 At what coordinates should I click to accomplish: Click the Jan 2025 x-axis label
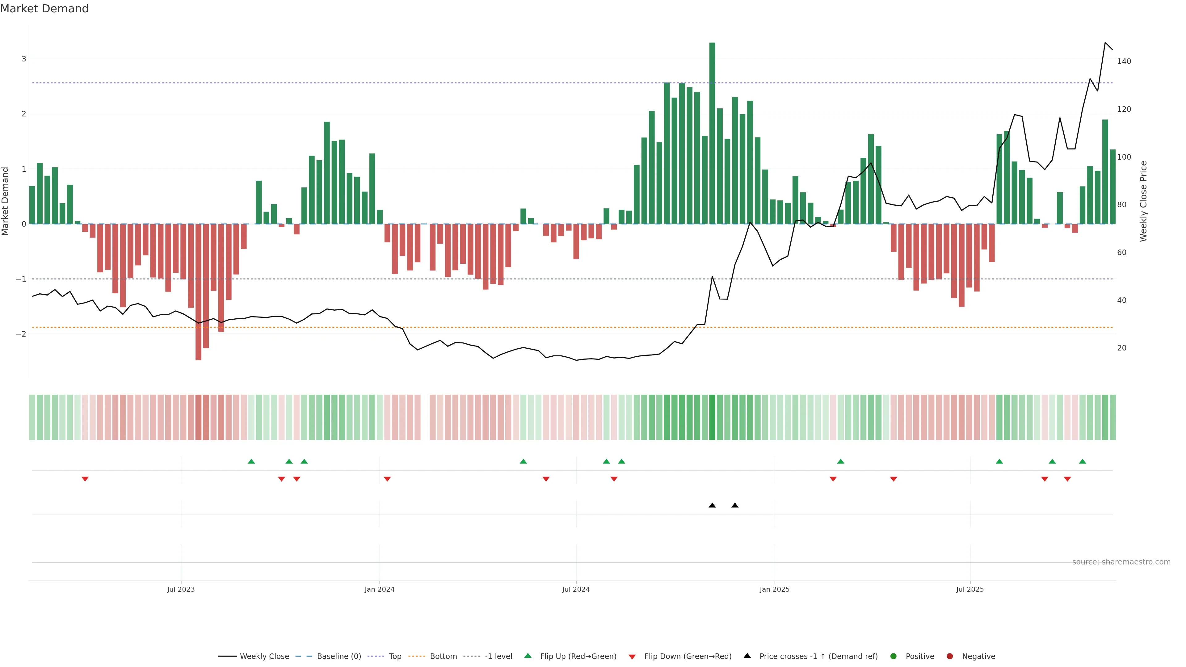pos(774,589)
